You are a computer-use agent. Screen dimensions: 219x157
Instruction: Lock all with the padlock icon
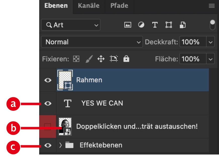point(126,59)
